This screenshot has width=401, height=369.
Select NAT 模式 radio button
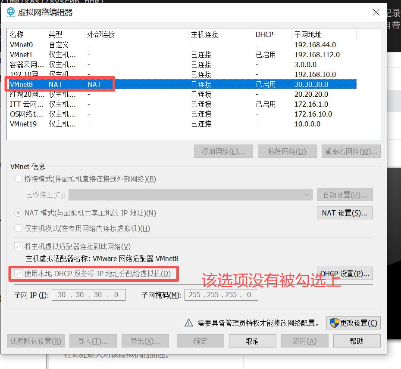[18, 213]
